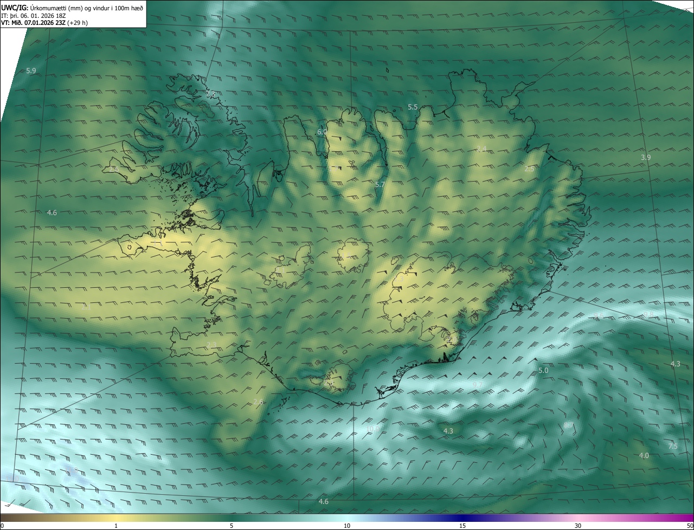Click the 50 tick on the color scale
694x530 pixels.
[x=690, y=526]
